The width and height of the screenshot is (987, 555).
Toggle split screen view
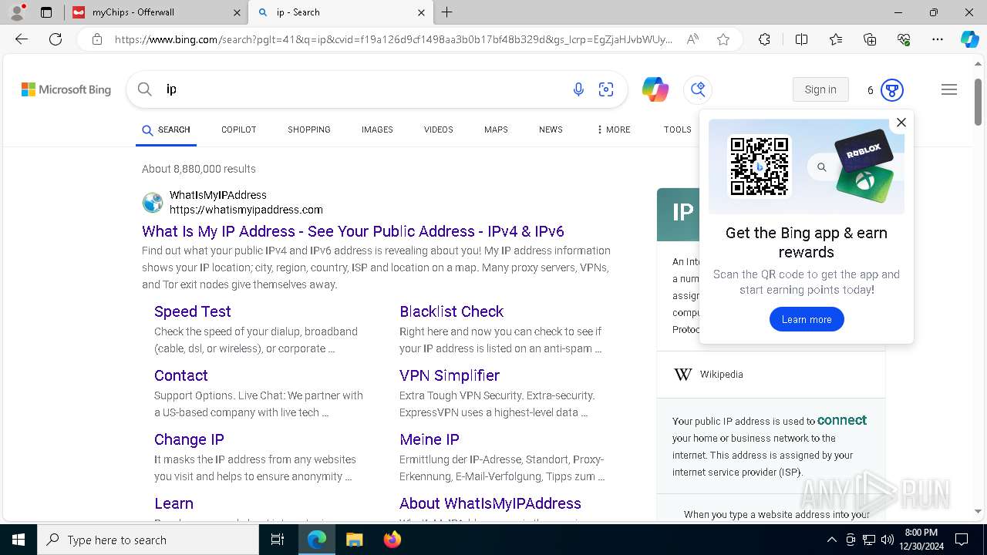coord(801,39)
